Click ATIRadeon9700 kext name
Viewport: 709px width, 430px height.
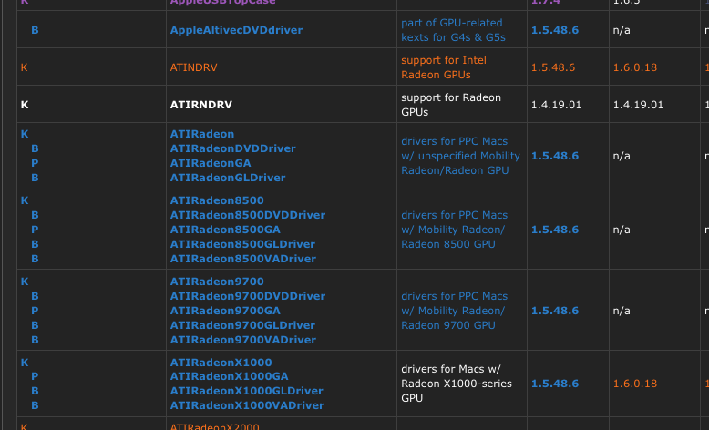click(217, 282)
